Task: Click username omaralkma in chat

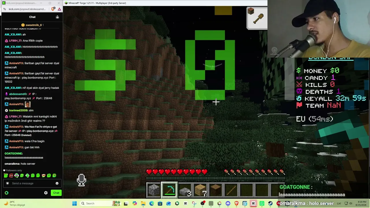Action: (12, 164)
